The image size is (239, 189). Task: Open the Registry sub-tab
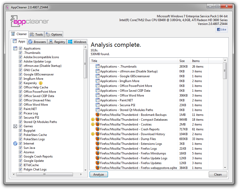click(57, 42)
